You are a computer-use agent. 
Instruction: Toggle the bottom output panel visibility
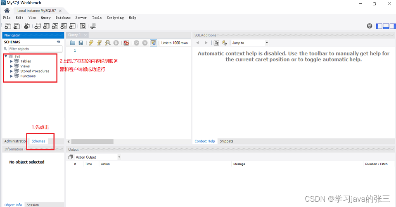point(386,26)
